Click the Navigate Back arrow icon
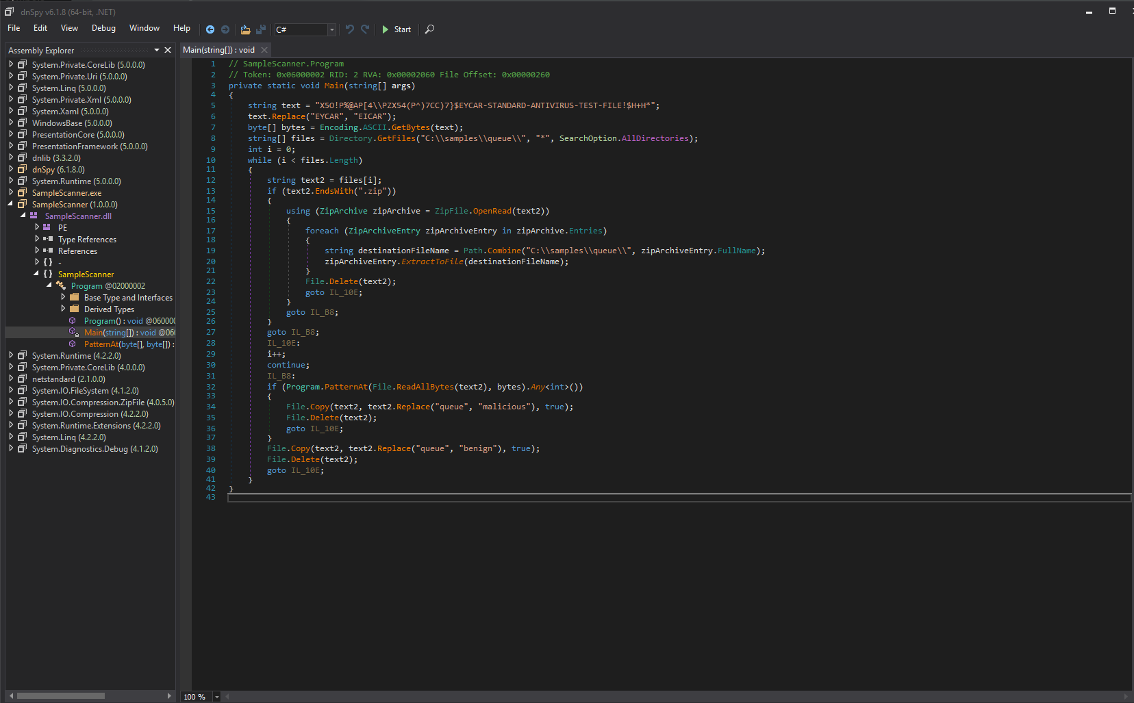Screen dimensions: 1134x703 point(210,29)
